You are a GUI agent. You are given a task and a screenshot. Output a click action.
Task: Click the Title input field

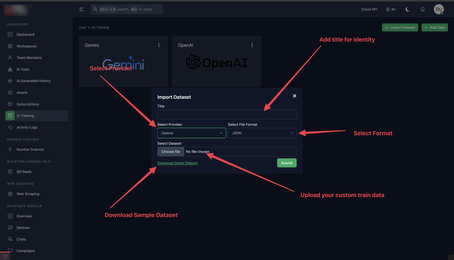tap(227, 114)
